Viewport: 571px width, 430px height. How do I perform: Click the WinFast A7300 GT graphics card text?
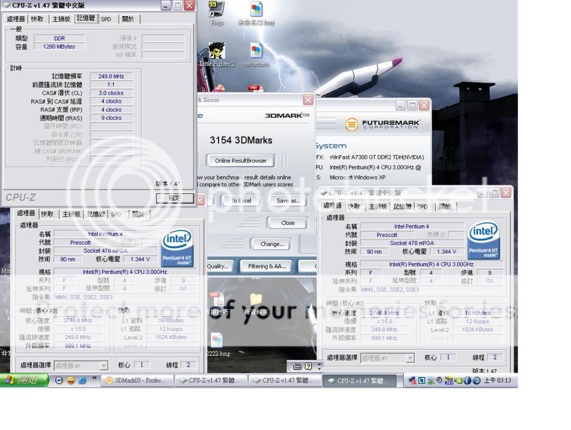pos(377,157)
